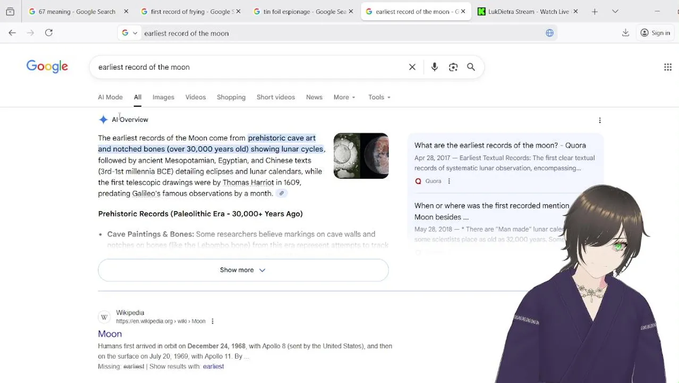Open the Google site info dropdown in address bar
679x383 pixels.
[x=130, y=33]
